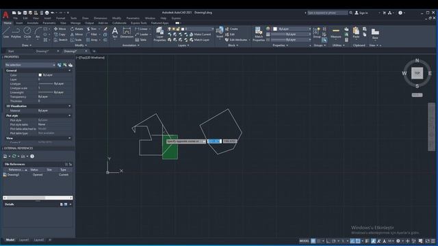This screenshot has height=246, width=438.
Task: Insert a Table
Action: [141, 40]
